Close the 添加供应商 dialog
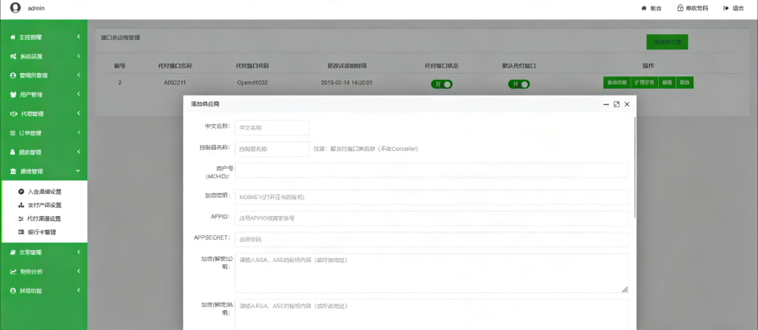This screenshot has width=758, height=330. 627,104
